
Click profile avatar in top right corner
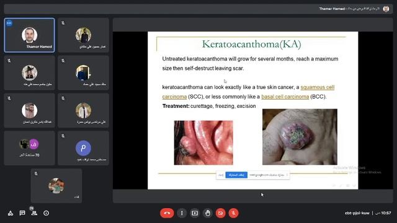386,9
